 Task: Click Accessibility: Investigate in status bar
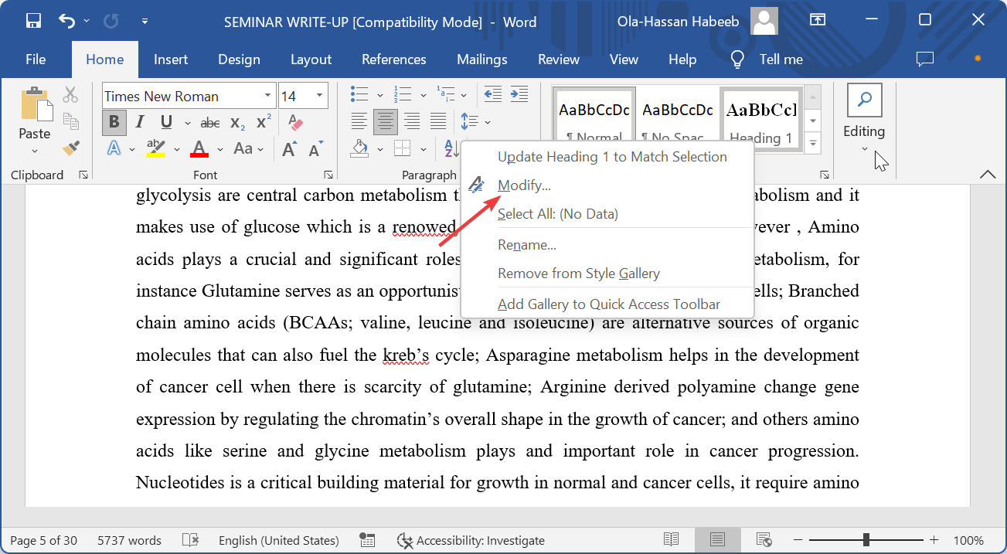471,540
